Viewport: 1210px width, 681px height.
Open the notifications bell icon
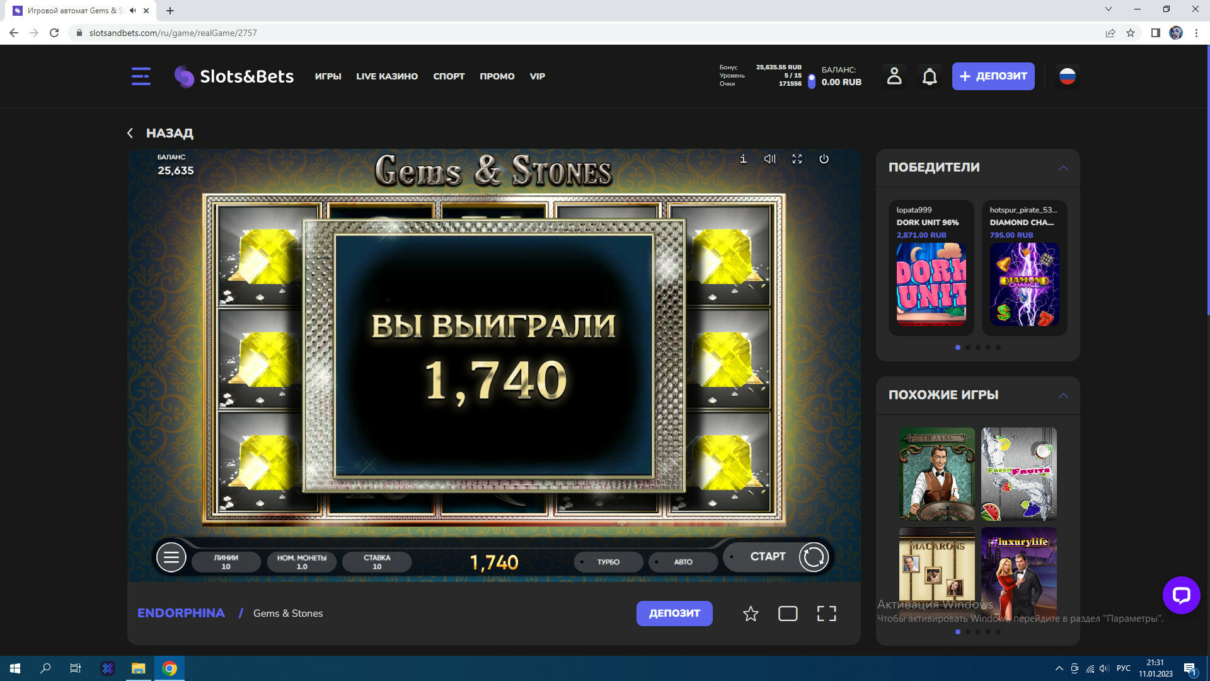(x=930, y=76)
